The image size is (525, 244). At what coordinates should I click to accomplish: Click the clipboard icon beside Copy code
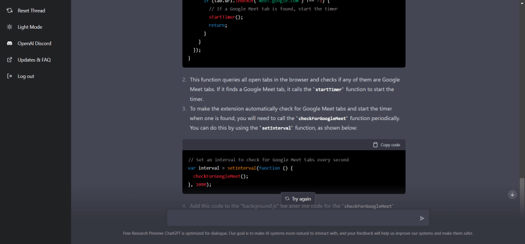pos(375,145)
